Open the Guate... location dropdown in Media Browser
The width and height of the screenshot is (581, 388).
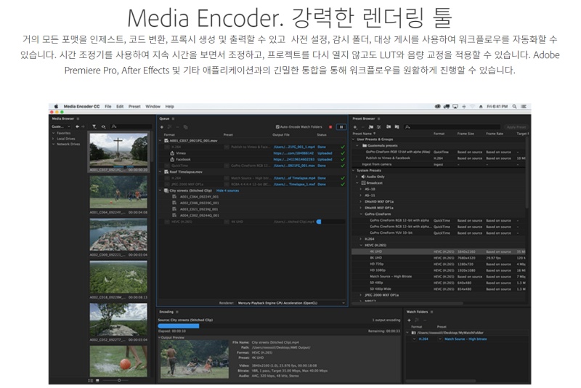click(x=61, y=126)
